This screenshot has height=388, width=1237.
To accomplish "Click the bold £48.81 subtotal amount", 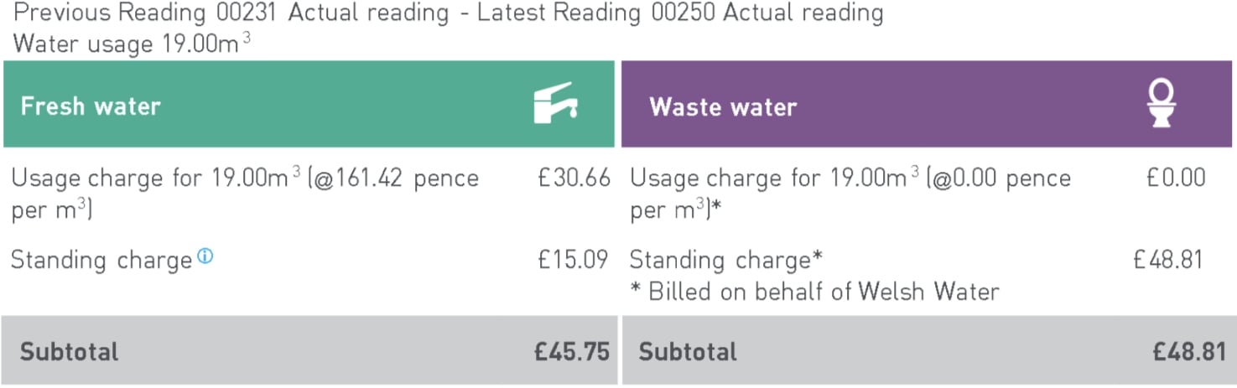I will click(1189, 352).
